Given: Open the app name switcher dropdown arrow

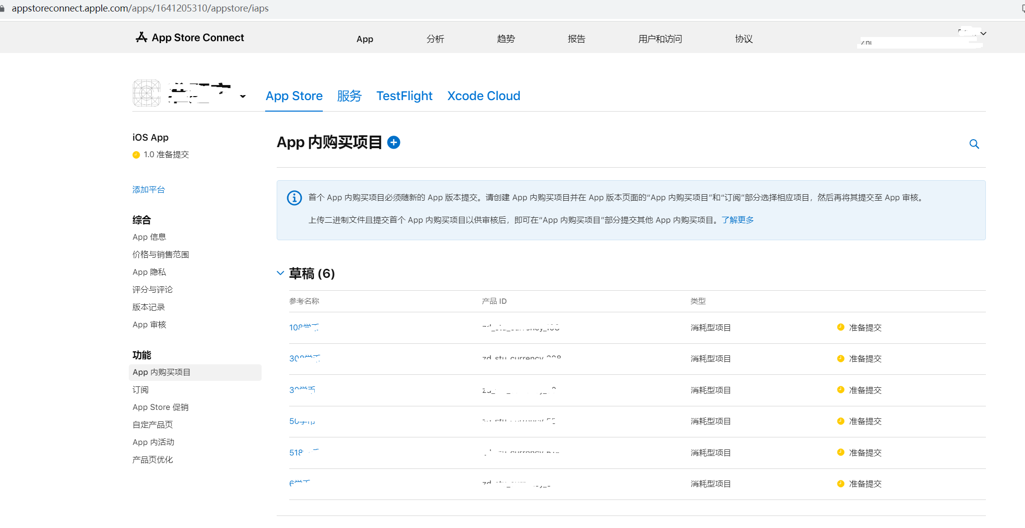Looking at the screenshot, I should point(243,97).
